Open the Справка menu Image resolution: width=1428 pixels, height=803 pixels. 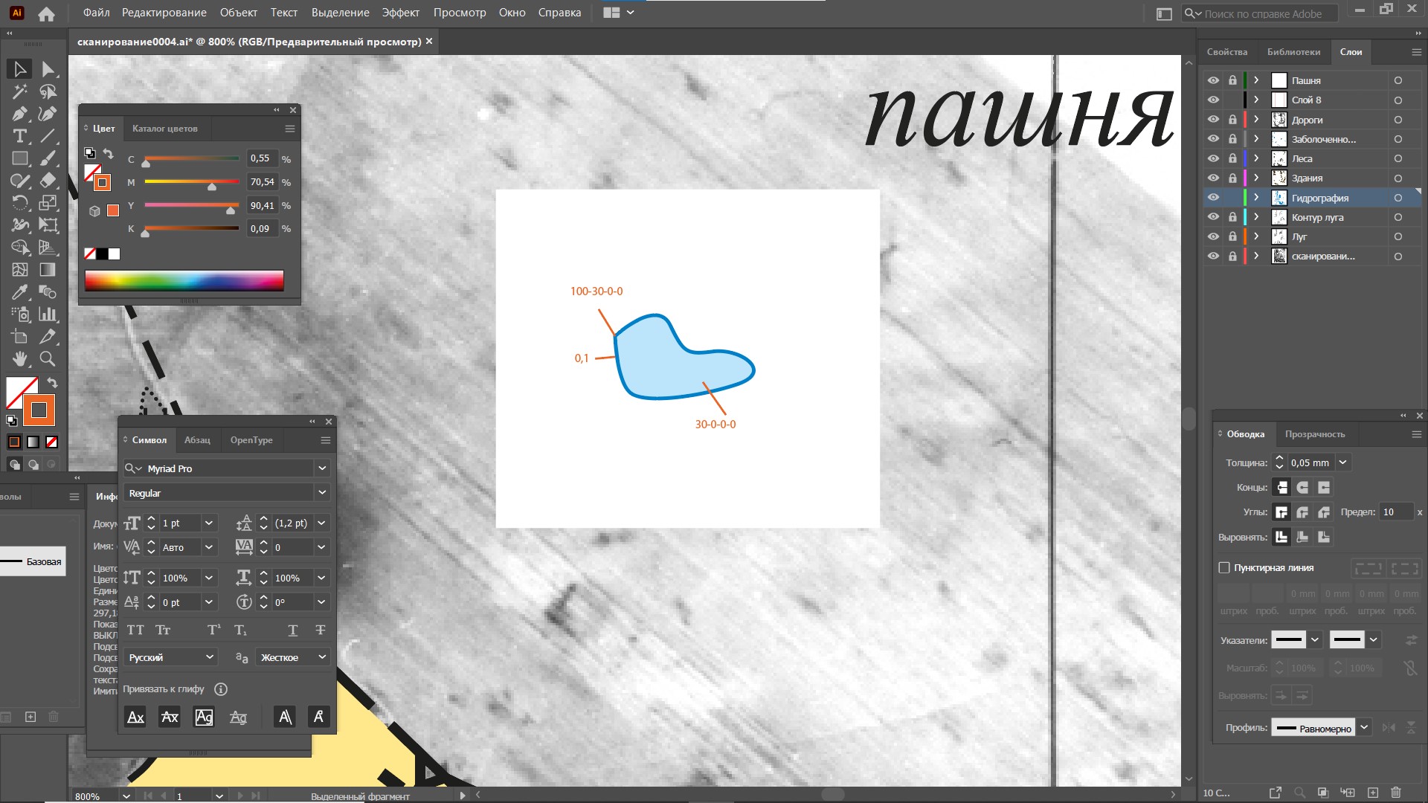559,13
